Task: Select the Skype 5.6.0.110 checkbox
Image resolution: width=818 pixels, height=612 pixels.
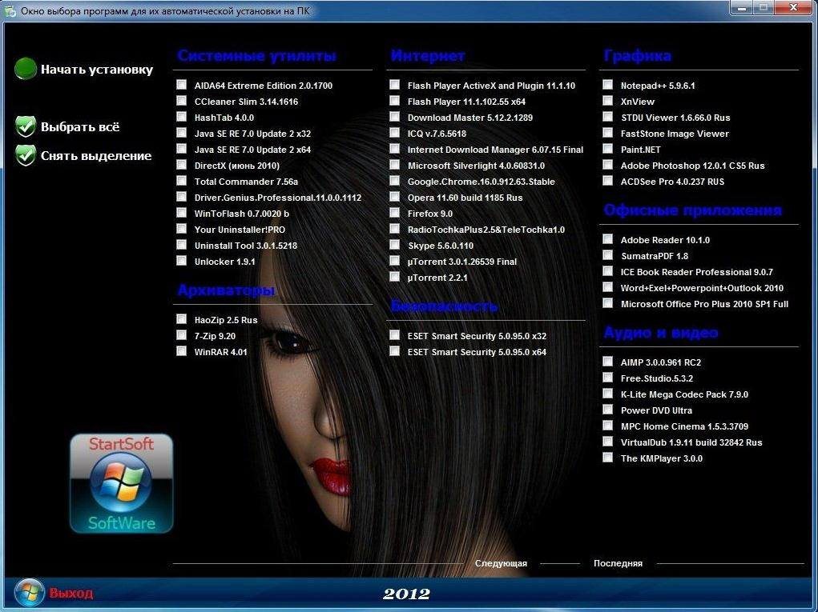Action: point(395,245)
